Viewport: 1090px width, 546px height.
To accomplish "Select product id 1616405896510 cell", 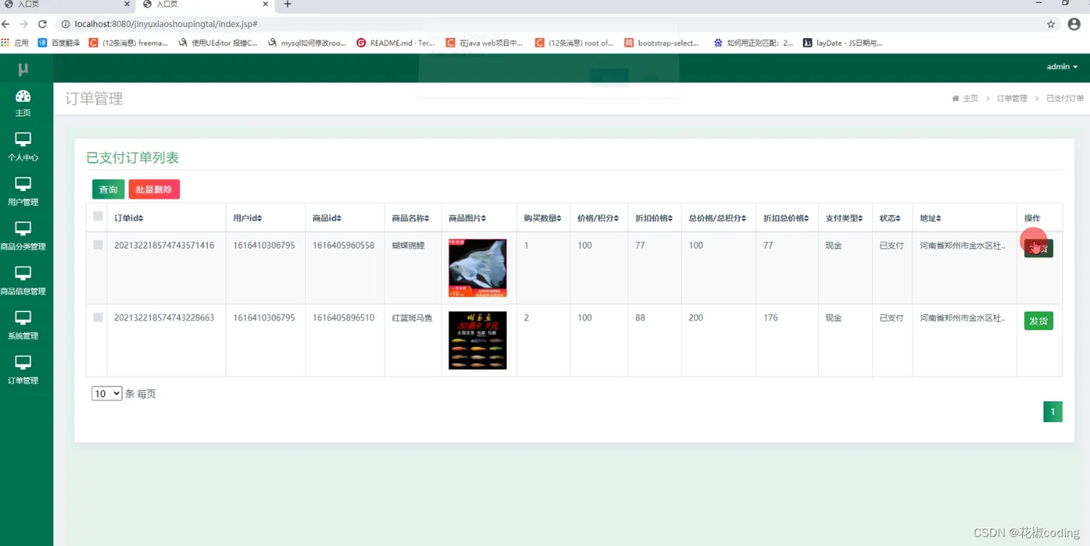I will 343,318.
